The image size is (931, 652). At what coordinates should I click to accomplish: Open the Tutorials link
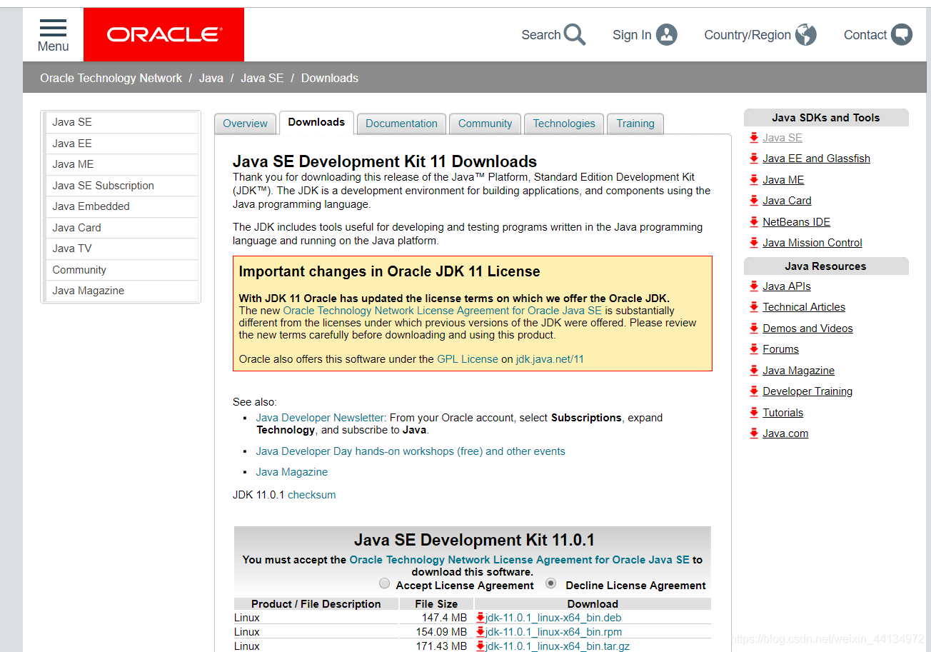tap(782, 413)
